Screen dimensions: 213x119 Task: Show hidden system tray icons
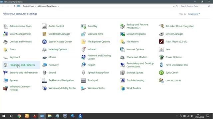point(177,116)
